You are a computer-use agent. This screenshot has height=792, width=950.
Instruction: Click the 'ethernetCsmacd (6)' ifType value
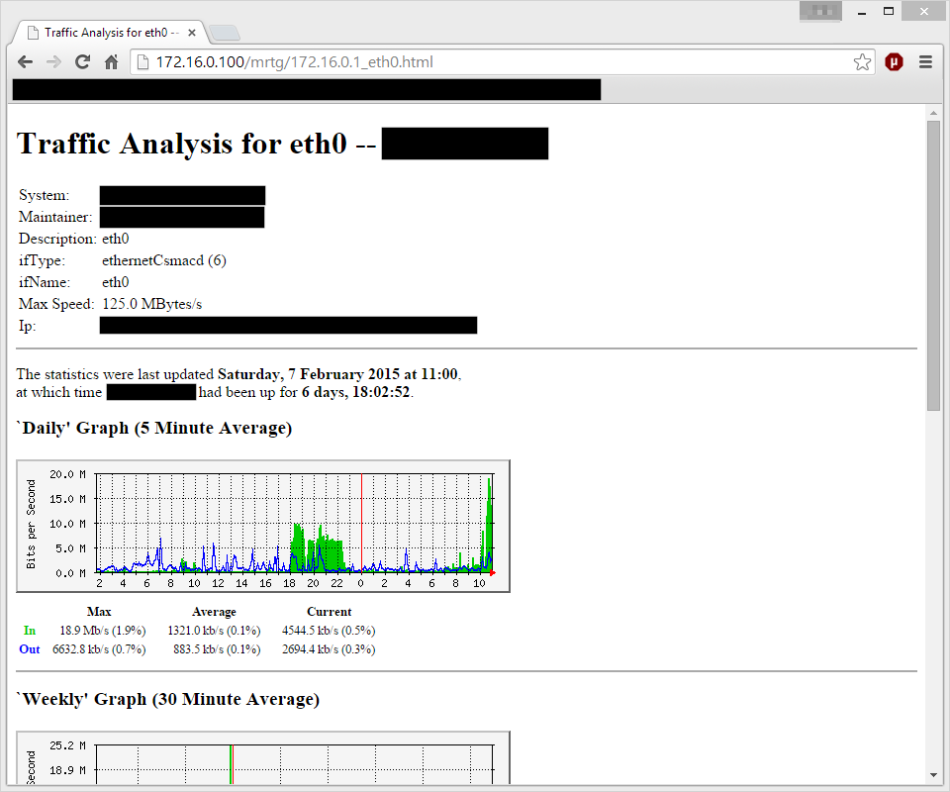164,260
